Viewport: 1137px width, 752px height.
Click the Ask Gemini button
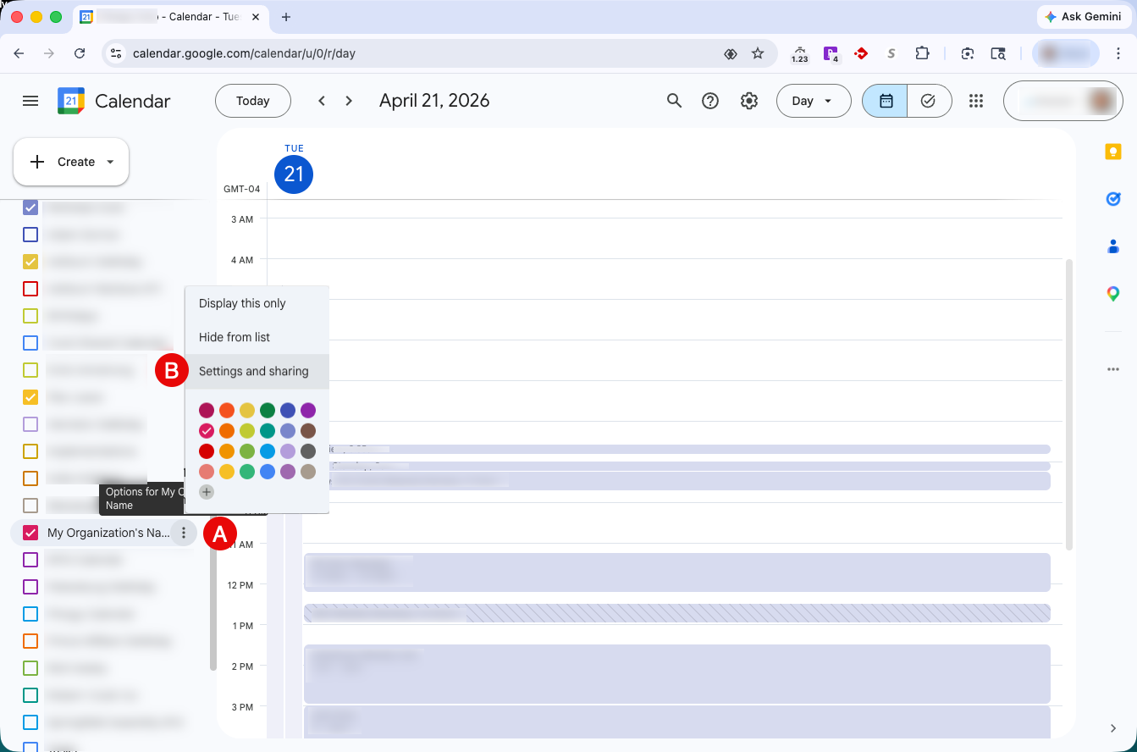[x=1084, y=16]
